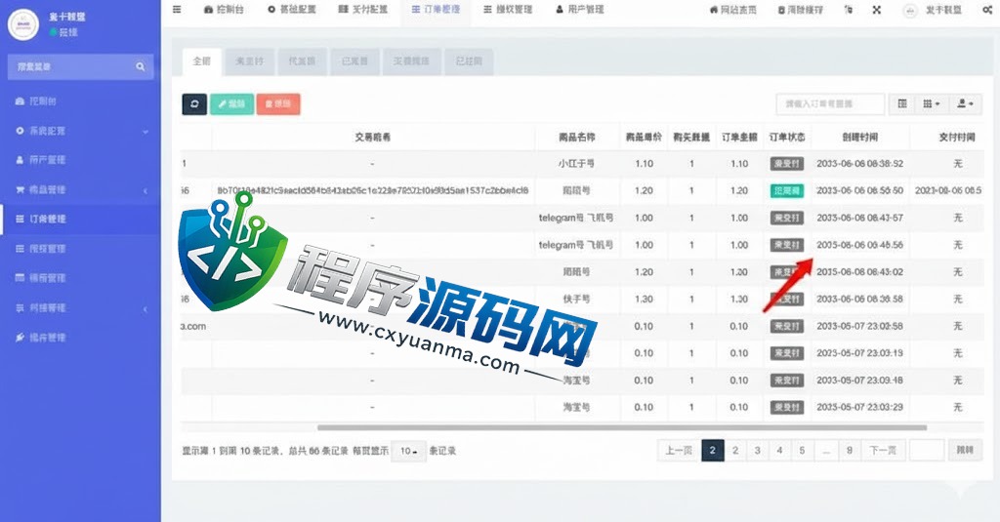This screenshot has height=522, width=1000.
Task: Open the dashboard tab with gauge icon in top bar
Action: point(224,10)
